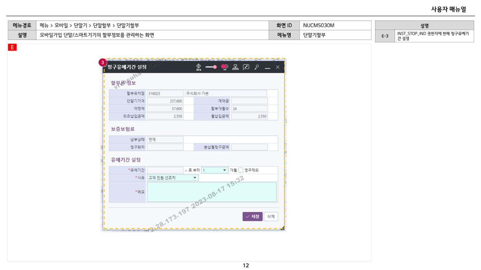Adjust the pink opacity slider in title bar
Image resolution: width=481 pixels, height=270 pixels.
[x=211, y=67]
